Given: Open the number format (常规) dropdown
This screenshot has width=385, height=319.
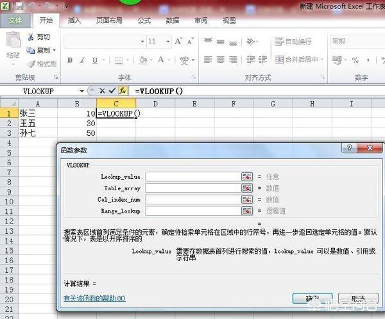Looking at the screenshot, I should coord(381,42).
